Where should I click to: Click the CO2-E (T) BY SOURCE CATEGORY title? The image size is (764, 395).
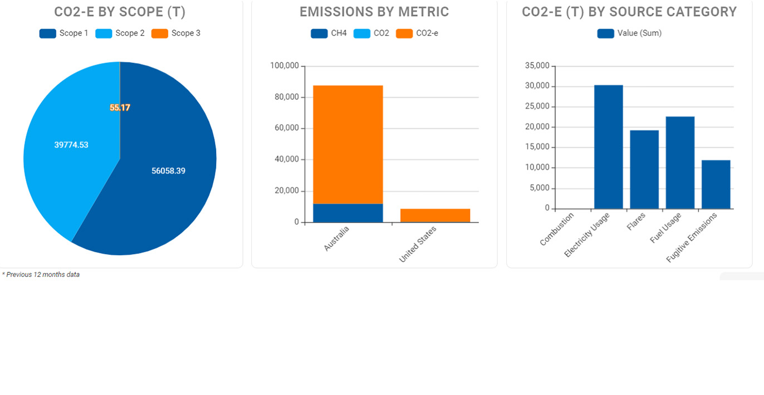[x=629, y=12]
